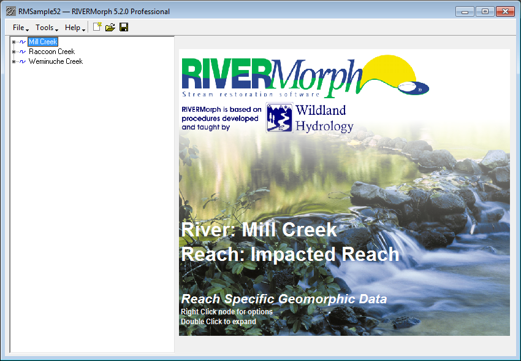Select the Raccoon Creek river node
This screenshot has width=521, height=361.
(52, 52)
